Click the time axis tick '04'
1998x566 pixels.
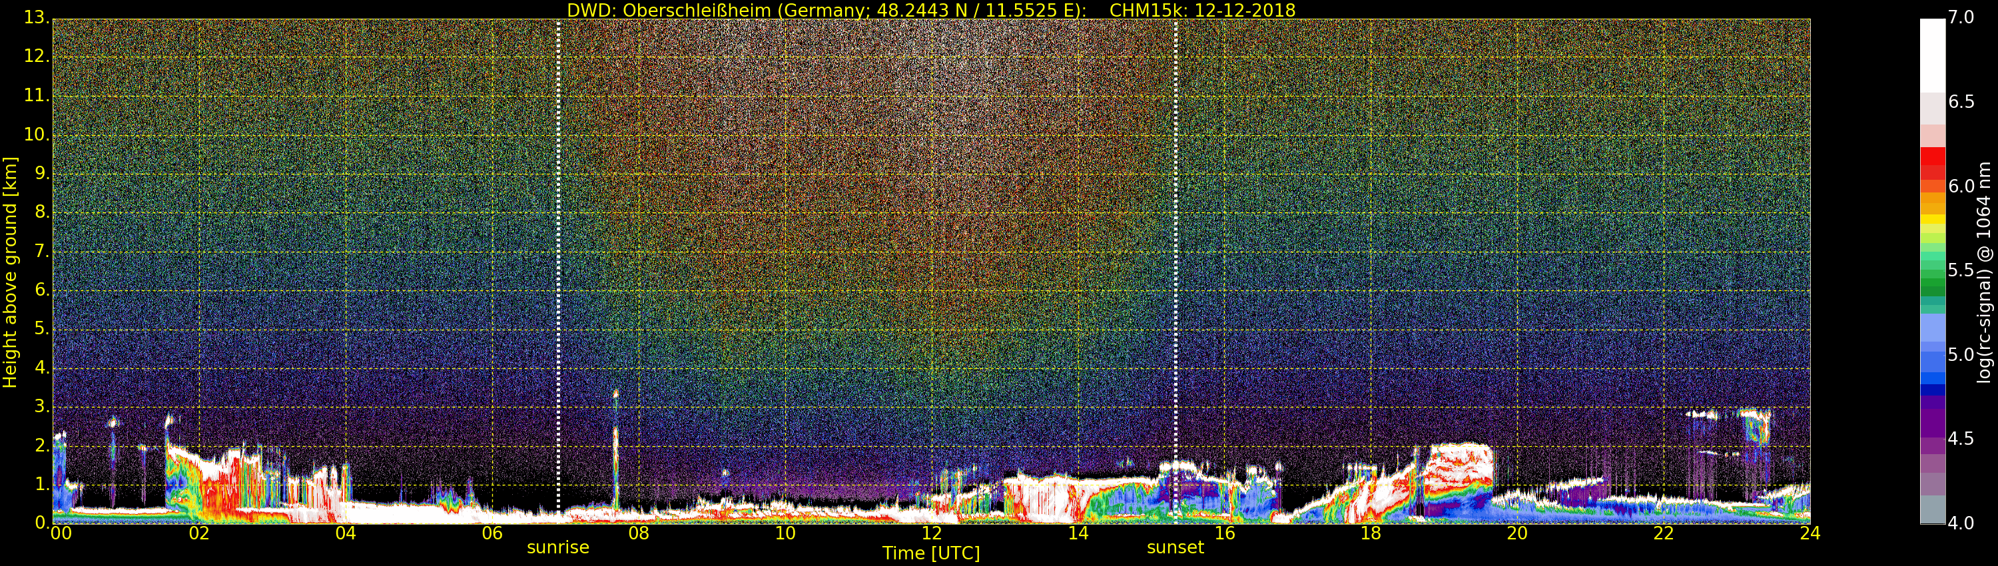point(346,533)
